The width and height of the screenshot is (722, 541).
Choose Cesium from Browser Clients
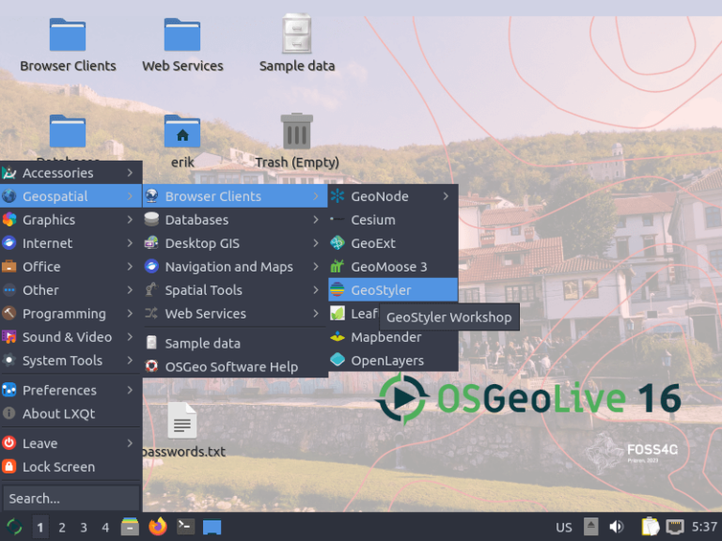393,220
